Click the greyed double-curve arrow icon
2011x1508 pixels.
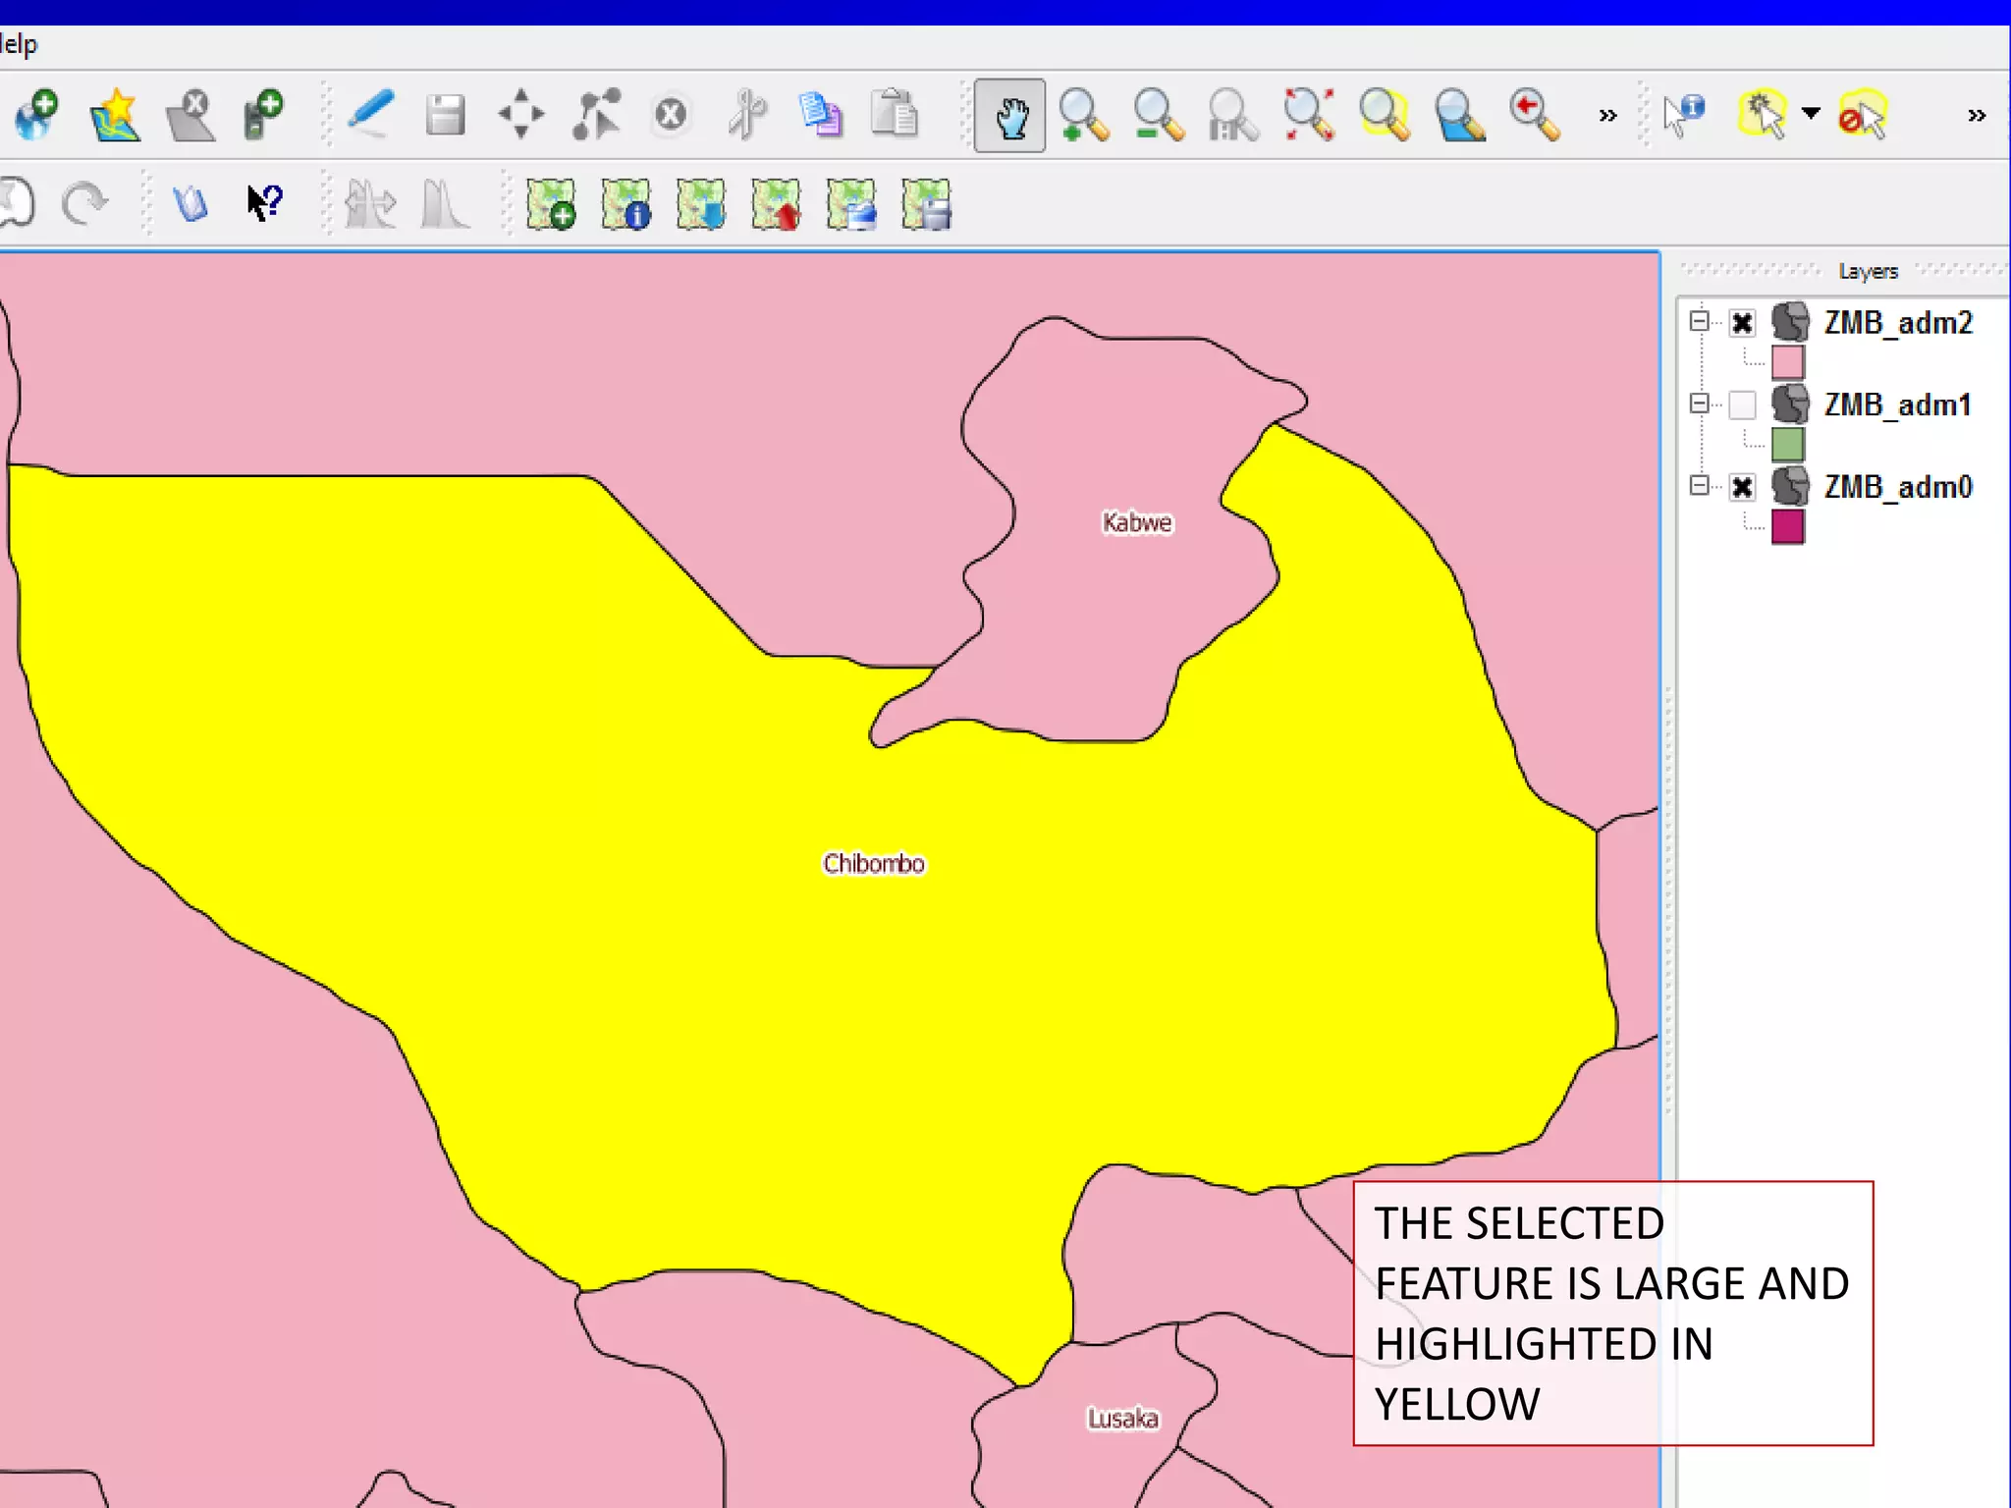pos(371,204)
